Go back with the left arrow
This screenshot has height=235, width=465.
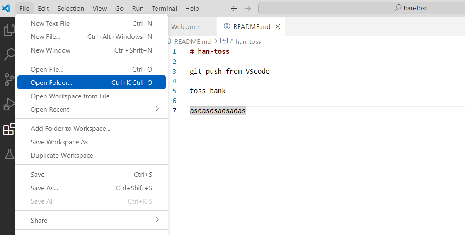click(234, 9)
